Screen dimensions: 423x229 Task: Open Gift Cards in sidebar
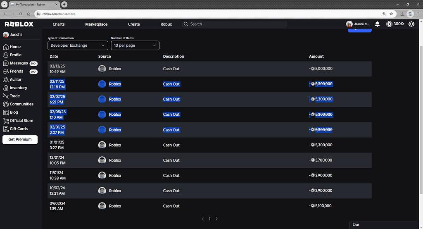point(19,129)
